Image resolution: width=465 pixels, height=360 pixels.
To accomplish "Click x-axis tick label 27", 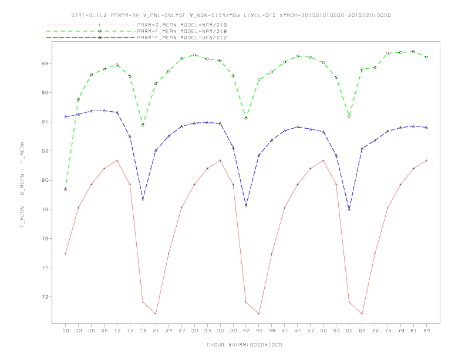I will click(x=181, y=331).
